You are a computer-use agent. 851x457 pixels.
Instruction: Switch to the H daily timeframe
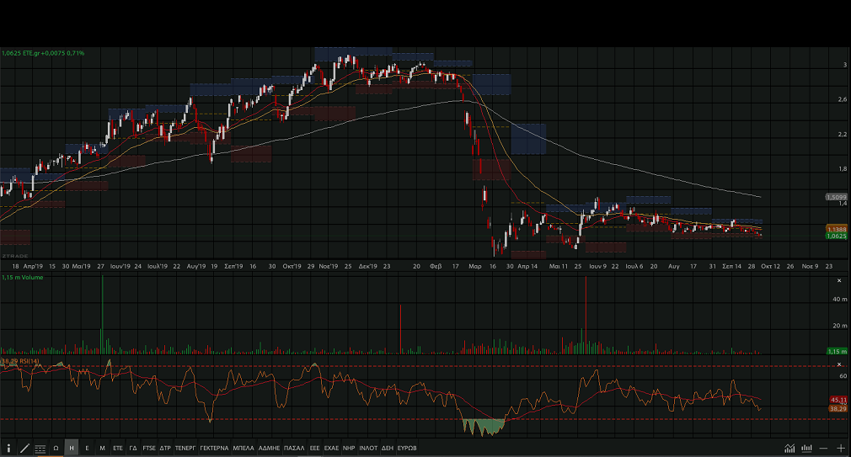click(72, 448)
